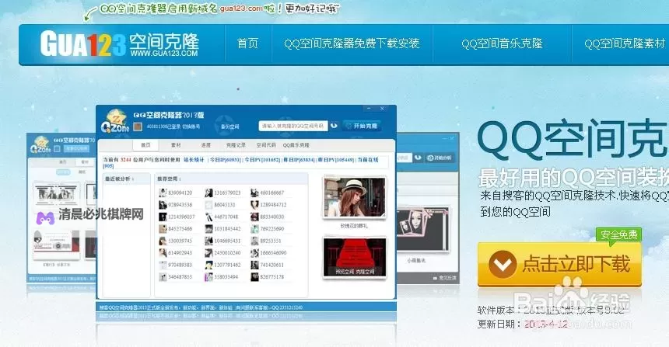This screenshot has width=669, height=347.
Task: Switch to 首页 tab in cloner window
Action: point(145,145)
